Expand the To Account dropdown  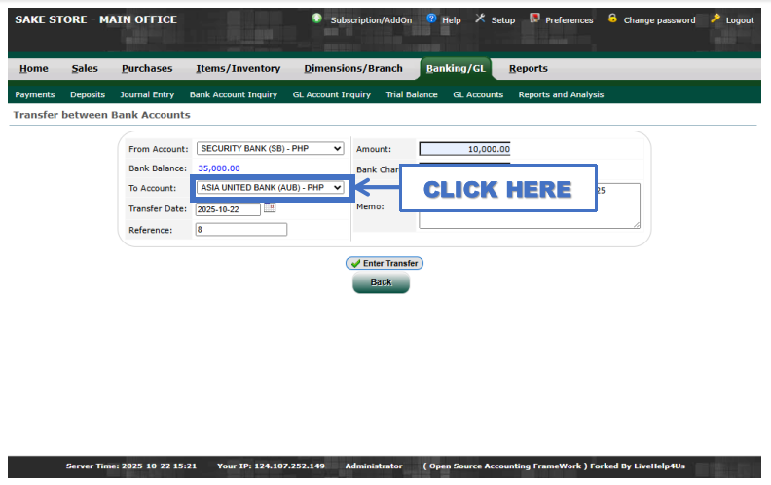pos(270,187)
